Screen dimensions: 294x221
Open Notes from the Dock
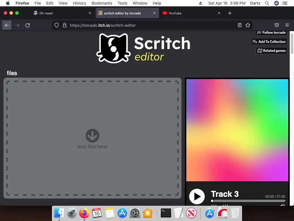point(109,213)
